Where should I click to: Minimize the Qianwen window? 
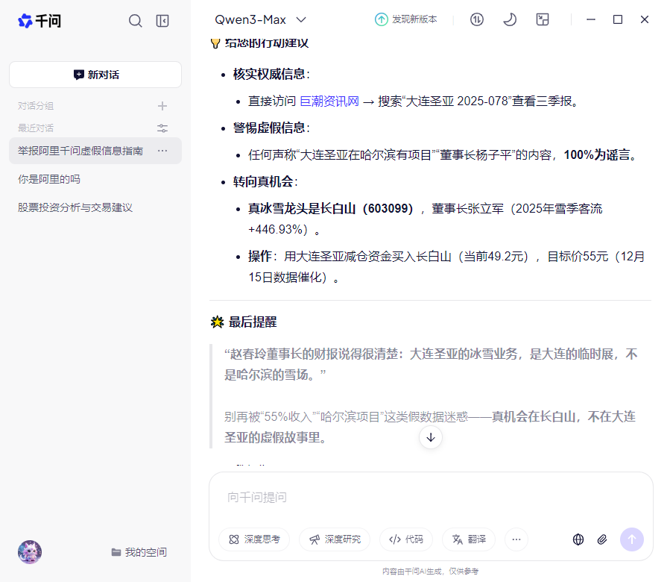pyautogui.click(x=591, y=19)
